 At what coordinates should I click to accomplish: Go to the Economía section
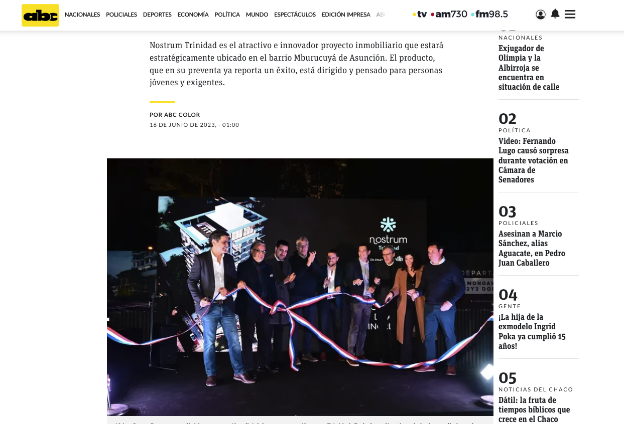point(193,15)
